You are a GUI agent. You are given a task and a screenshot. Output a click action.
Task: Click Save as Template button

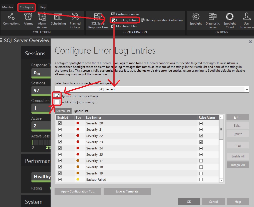tap(127, 191)
